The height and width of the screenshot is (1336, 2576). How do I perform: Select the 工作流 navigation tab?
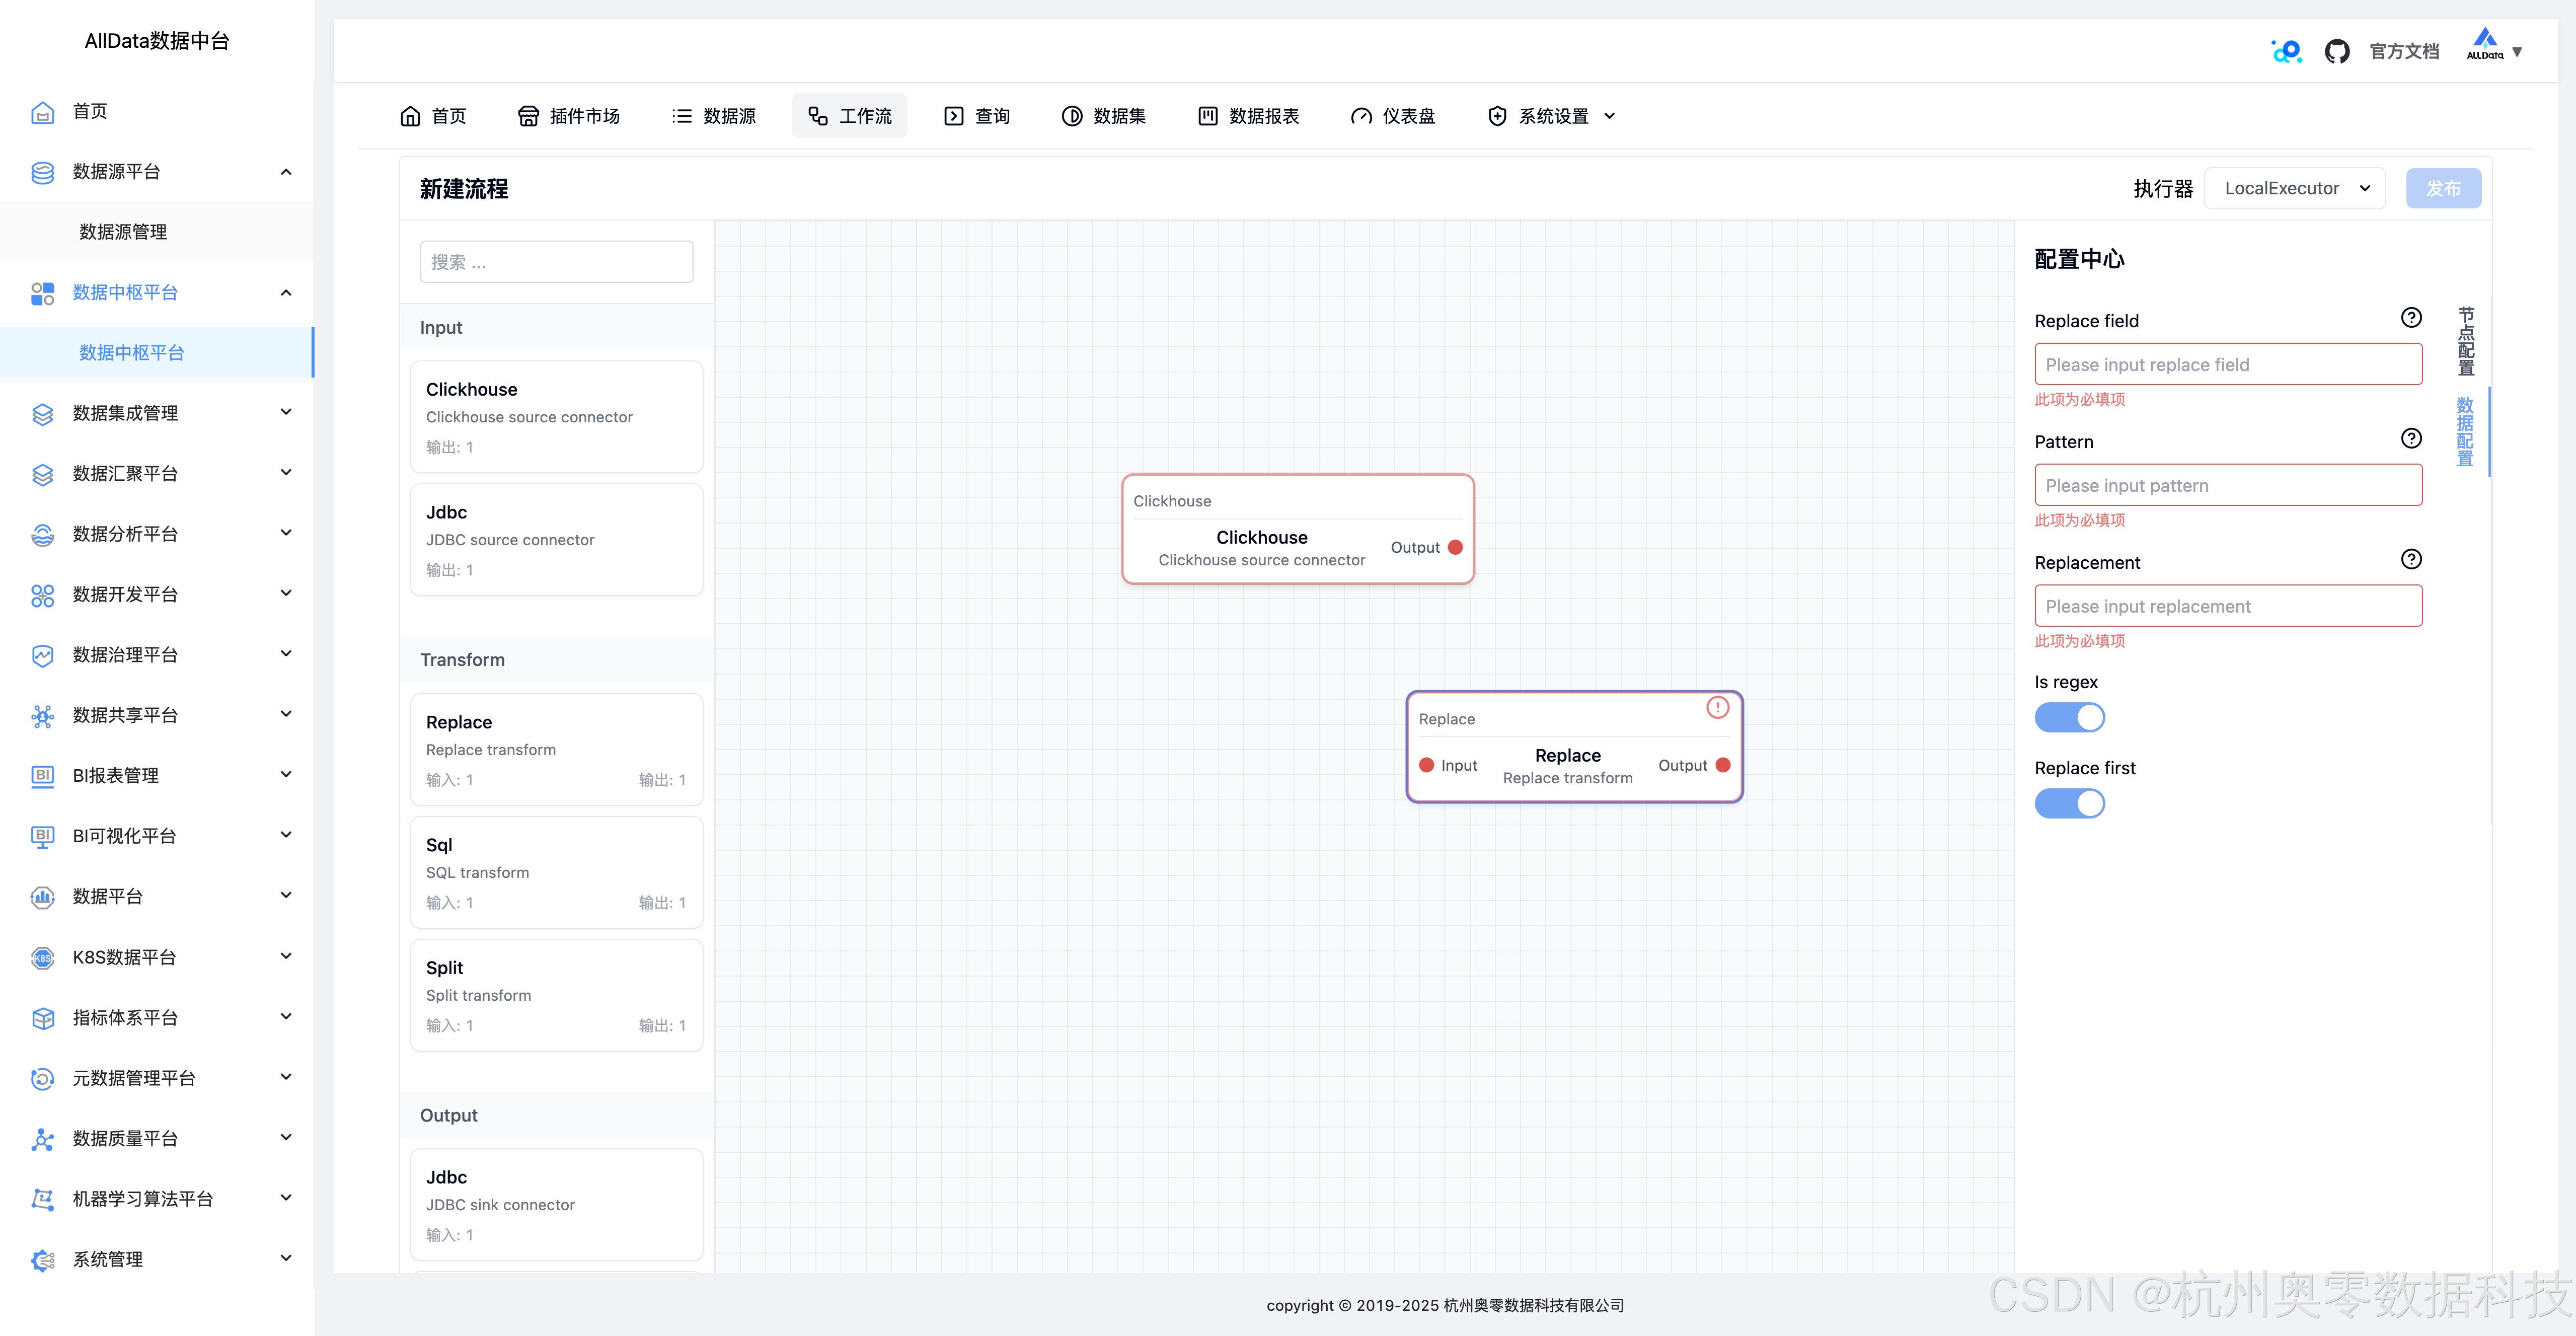tap(850, 116)
